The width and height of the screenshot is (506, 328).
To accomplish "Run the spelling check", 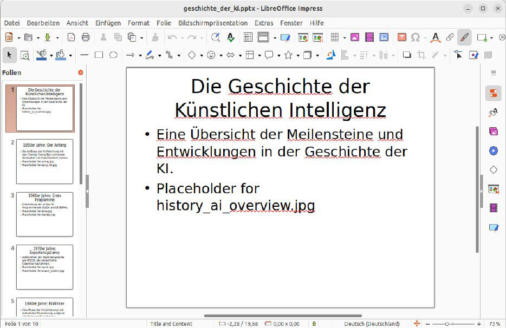I will coord(231,37).
